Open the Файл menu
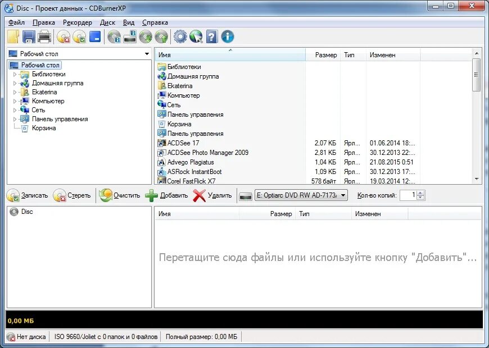489x348 pixels. 16,22
